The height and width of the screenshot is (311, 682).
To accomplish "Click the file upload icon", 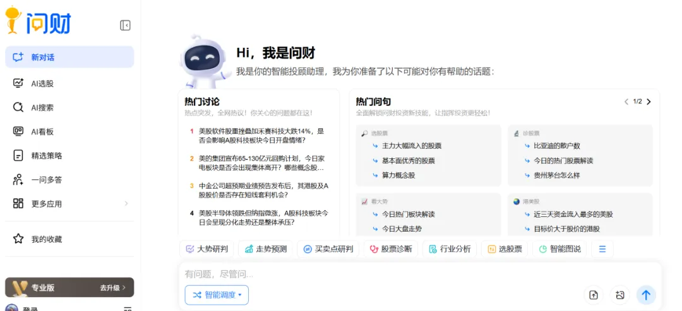I will coord(593,295).
